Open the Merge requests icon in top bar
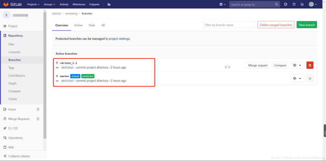This screenshot has height=161, width=326. [x=294, y=4]
